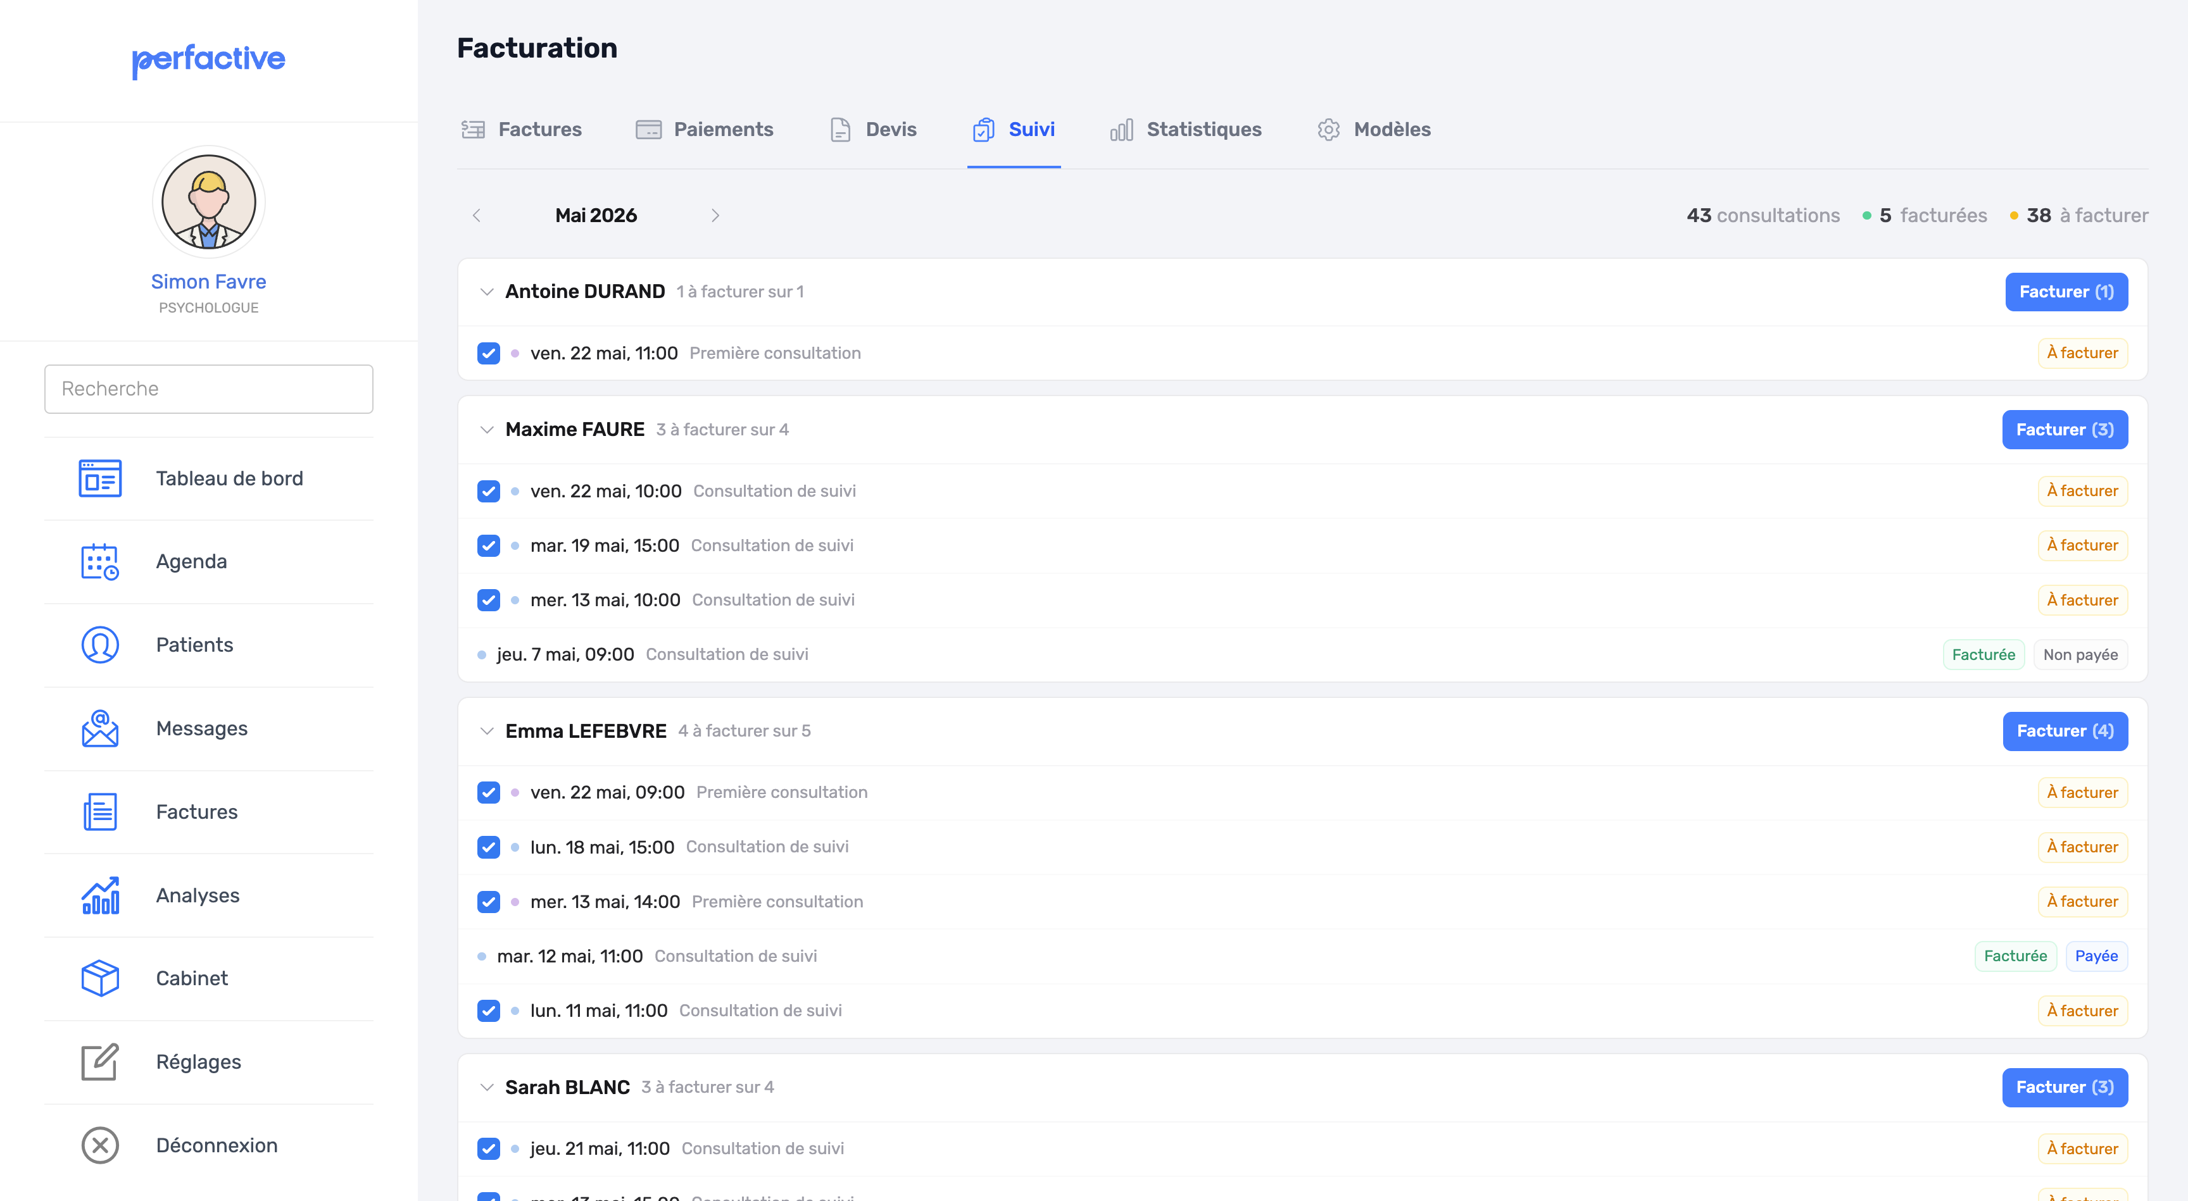
Task: Uncheck Maxime FAURE's mar. 19 mai consultation
Action: click(x=488, y=545)
